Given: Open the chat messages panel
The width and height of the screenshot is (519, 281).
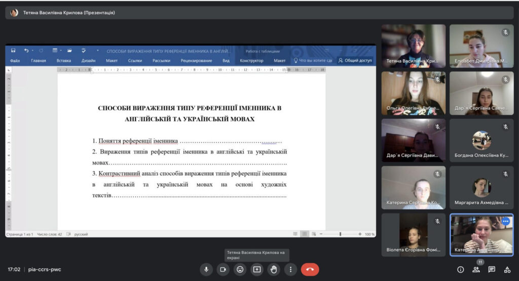Looking at the screenshot, I should (492, 269).
